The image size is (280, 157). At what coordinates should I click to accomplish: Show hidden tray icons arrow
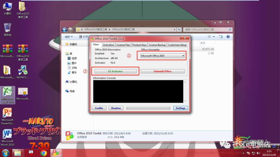(x=243, y=153)
